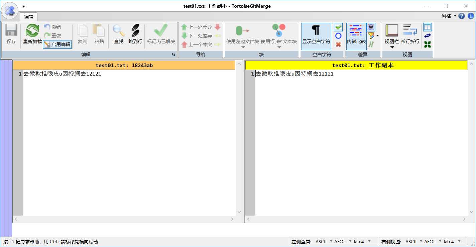476x247 pixels.
Task: Click line 1 text in the left pane
Action: pos(62,74)
